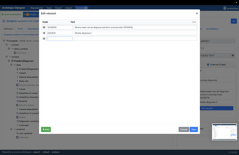Click the Zorgplan archetype root icon in tree
The width and height of the screenshot is (239, 155).
point(7,41)
